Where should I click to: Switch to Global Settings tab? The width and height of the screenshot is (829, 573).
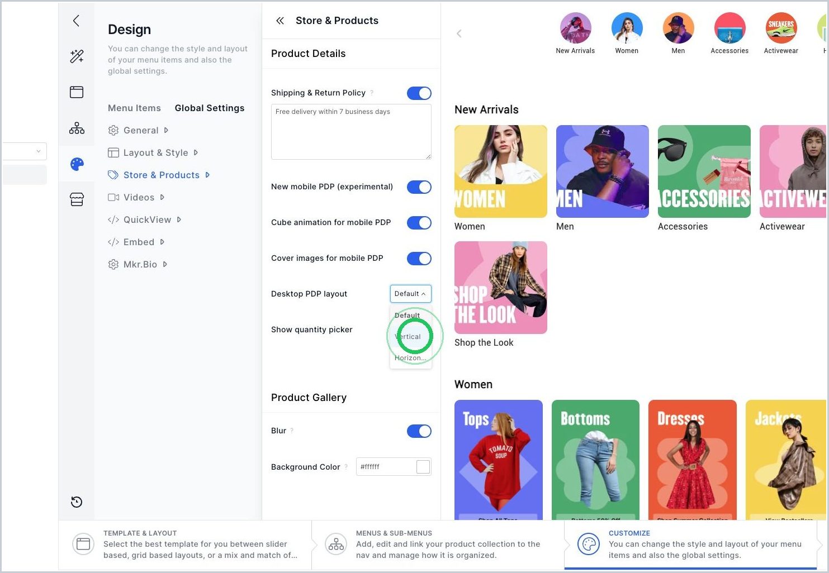pyautogui.click(x=210, y=108)
